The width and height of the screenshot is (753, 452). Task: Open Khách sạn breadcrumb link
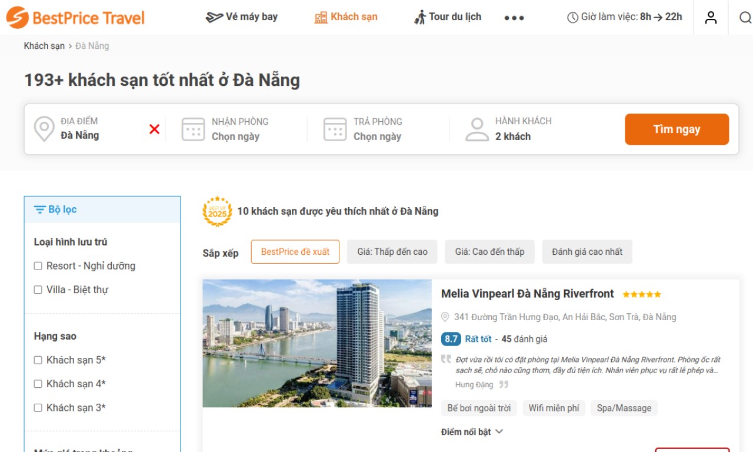(x=44, y=46)
